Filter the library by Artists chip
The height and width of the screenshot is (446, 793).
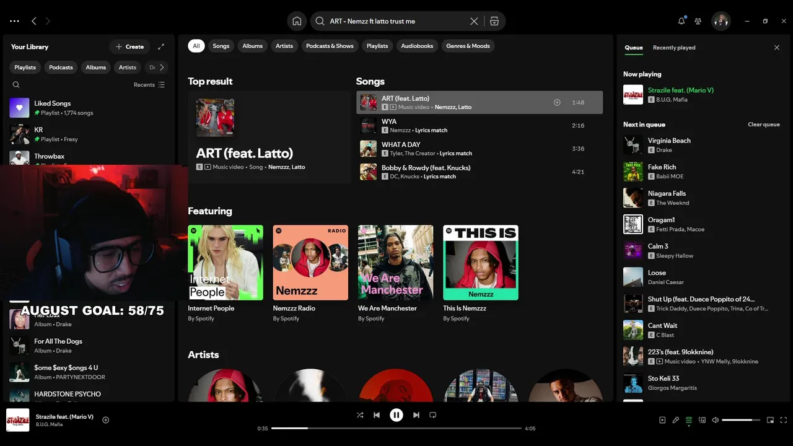coord(128,68)
